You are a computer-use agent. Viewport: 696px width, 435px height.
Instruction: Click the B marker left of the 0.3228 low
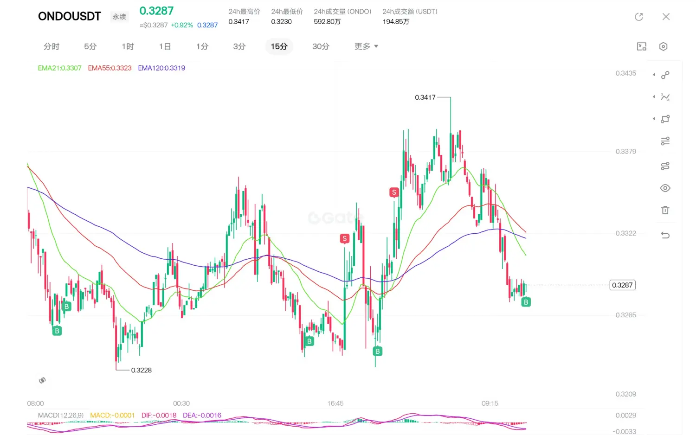tap(57, 331)
